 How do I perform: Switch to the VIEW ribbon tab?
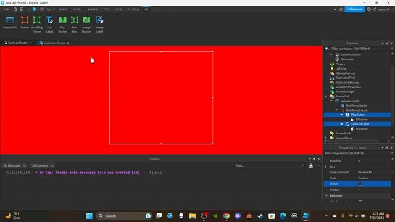(x=118, y=9)
